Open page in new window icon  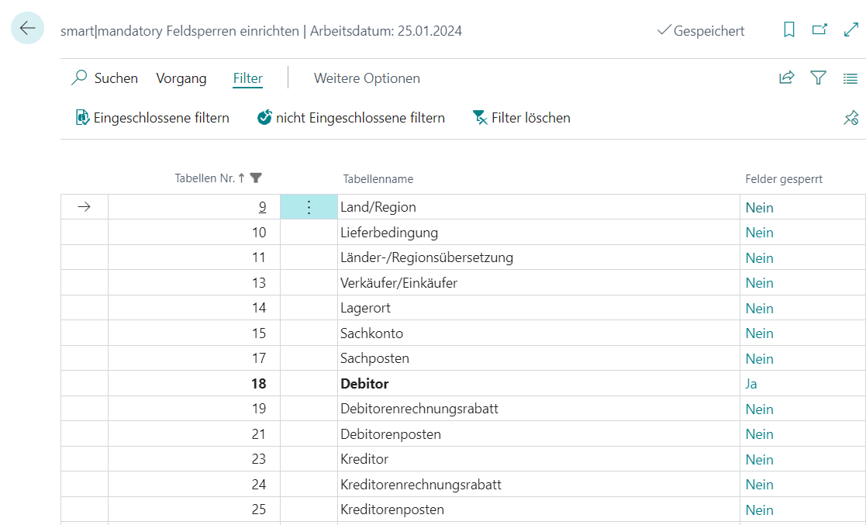pyautogui.click(x=819, y=29)
